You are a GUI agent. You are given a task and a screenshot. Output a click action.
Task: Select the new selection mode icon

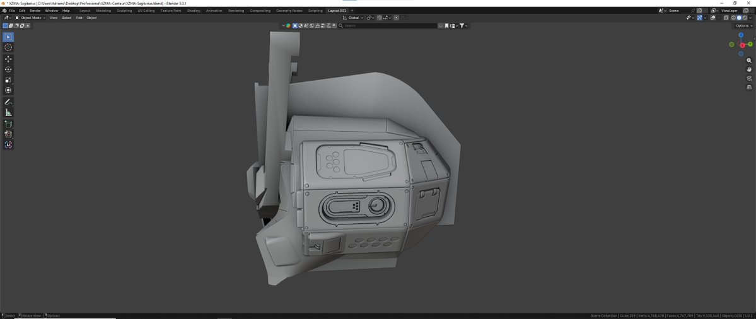(x=5, y=26)
